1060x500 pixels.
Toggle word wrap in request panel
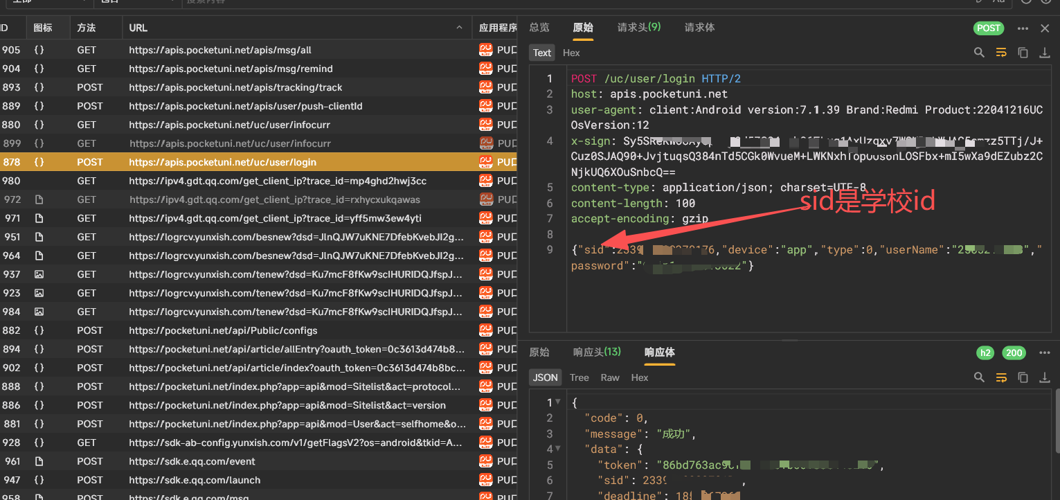click(1000, 53)
